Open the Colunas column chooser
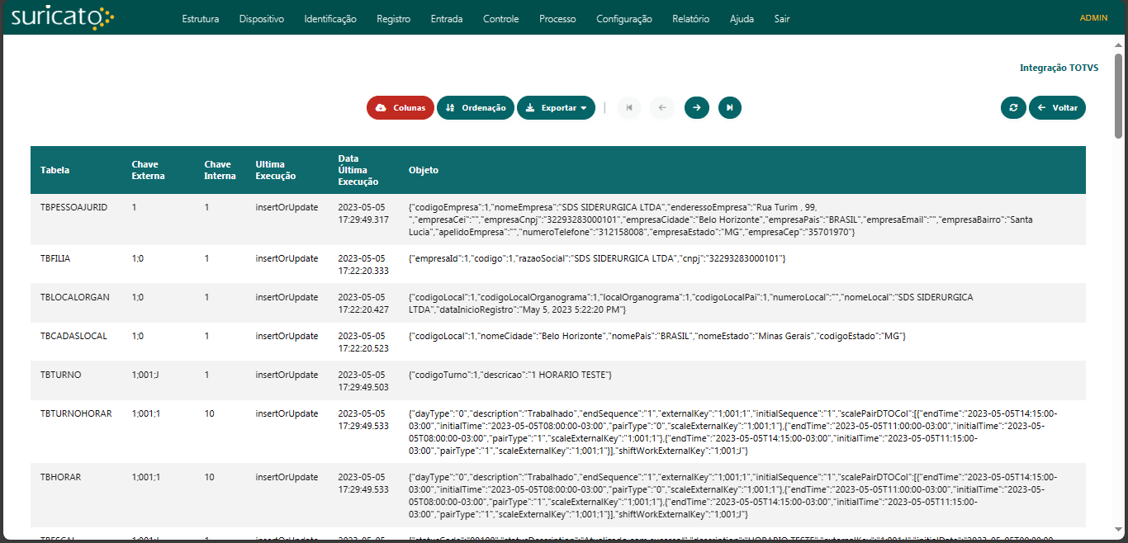 [x=400, y=107]
